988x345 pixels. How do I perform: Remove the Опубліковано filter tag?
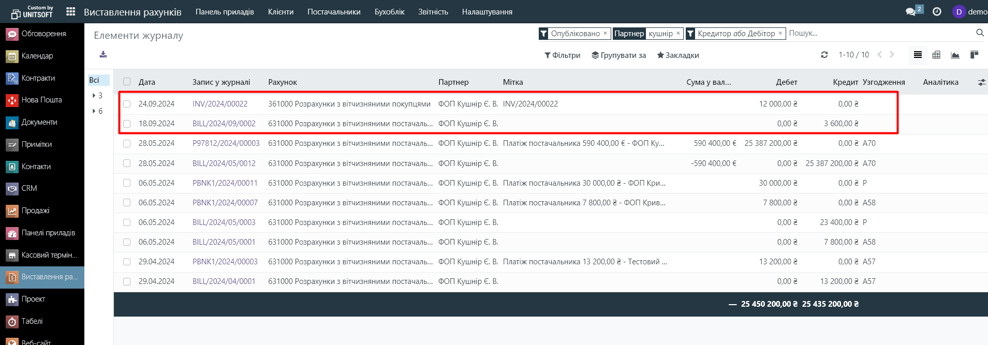click(605, 33)
